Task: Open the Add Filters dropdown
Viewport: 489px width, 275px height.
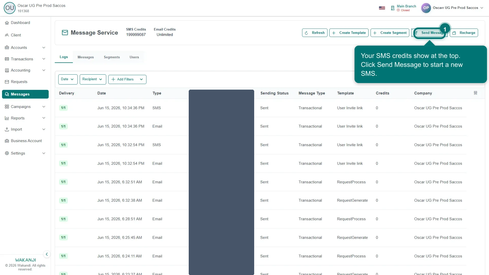Action: pos(127,79)
